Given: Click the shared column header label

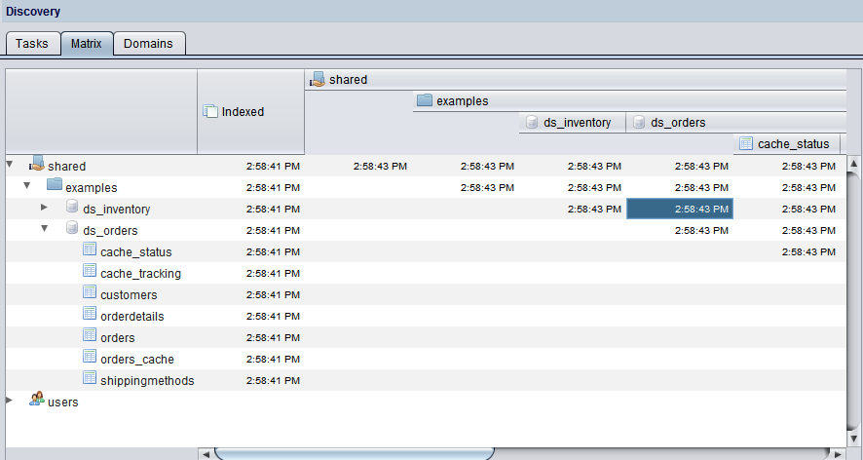Looking at the screenshot, I should (x=349, y=80).
